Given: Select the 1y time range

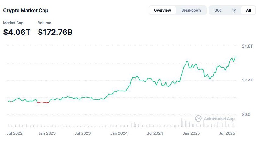Looking at the screenshot, I should 234,10.
